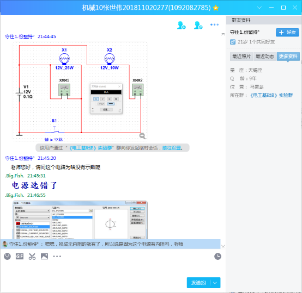Collapse the quoted message bar arrow
This screenshot has height=293, width=302.
coord(223,246)
